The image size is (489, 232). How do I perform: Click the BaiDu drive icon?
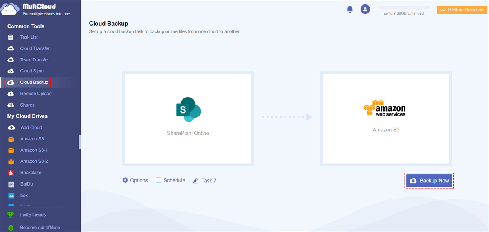tap(11, 184)
